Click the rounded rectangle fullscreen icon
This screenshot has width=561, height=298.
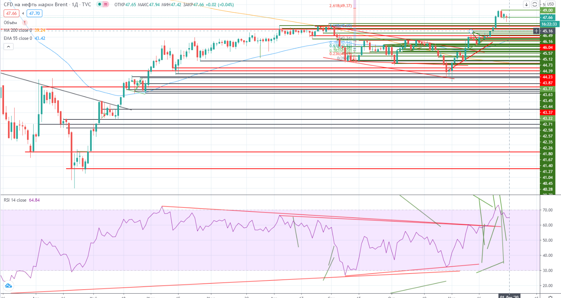535,4
